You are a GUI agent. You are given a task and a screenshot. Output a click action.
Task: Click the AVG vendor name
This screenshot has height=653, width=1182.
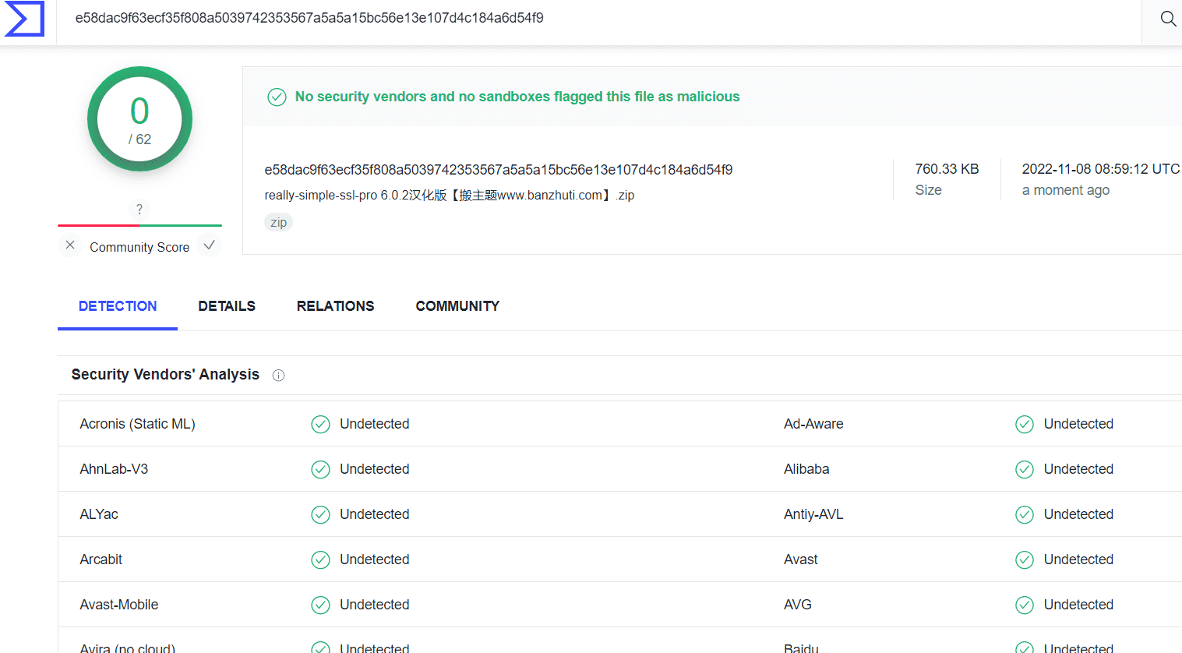798,605
